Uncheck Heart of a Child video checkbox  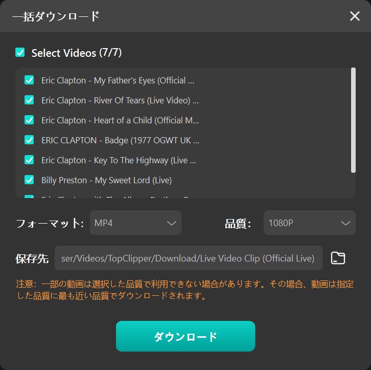(29, 120)
